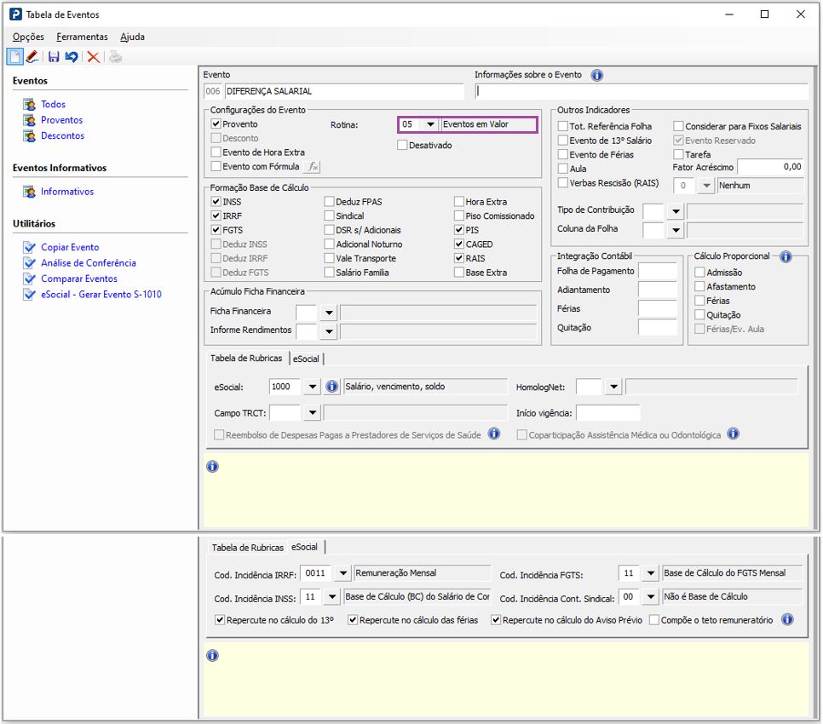This screenshot has height=724, width=823.
Task: Check the Vale Transporte checkbox
Action: point(329,258)
